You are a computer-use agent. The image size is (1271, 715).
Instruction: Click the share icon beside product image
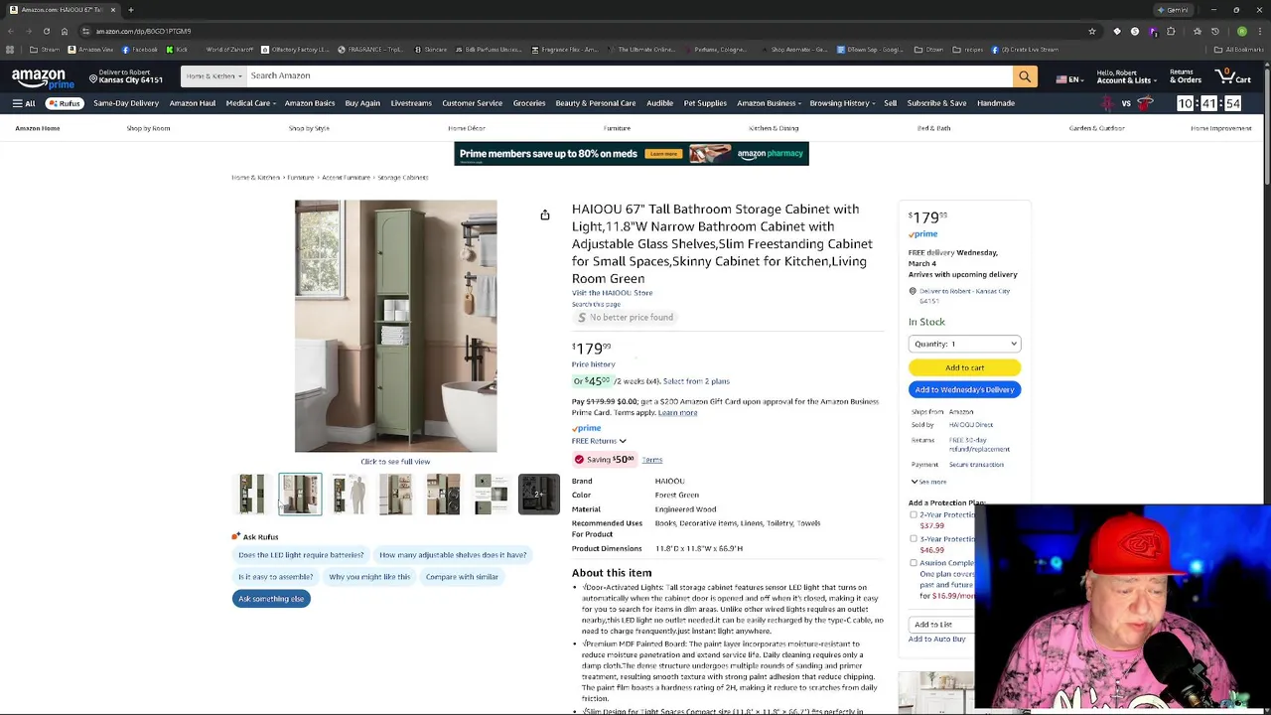point(545,214)
